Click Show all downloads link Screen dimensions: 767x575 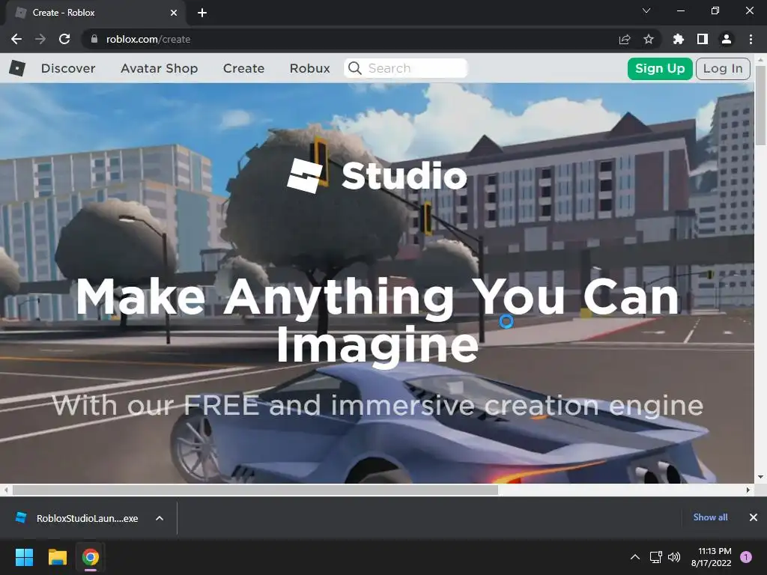tap(710, 517)
